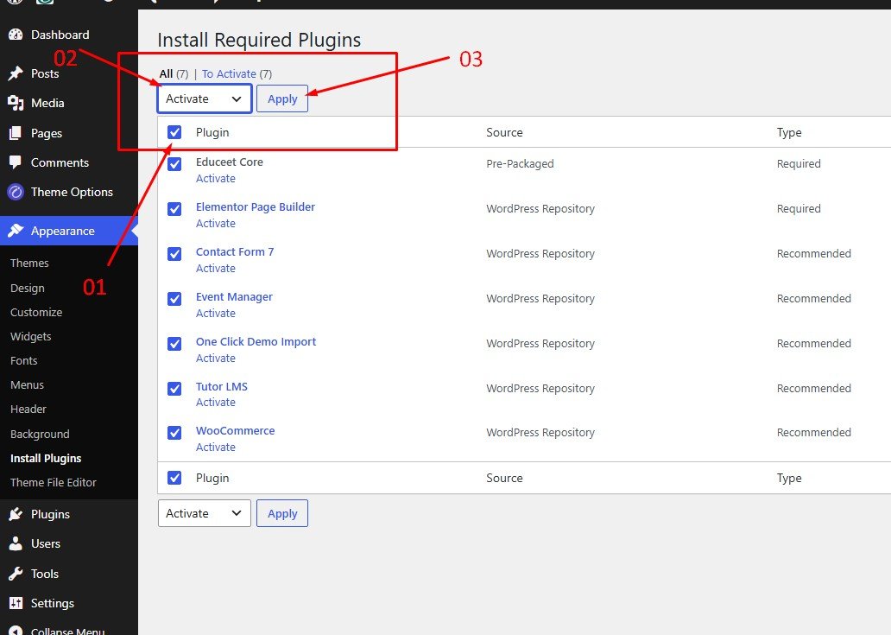The width and height of the screenshot is (891, 635).
Task: Click the bottom Apply button
Action: [282, 513]
